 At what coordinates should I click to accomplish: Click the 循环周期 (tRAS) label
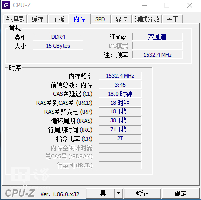tap(72, 121)
